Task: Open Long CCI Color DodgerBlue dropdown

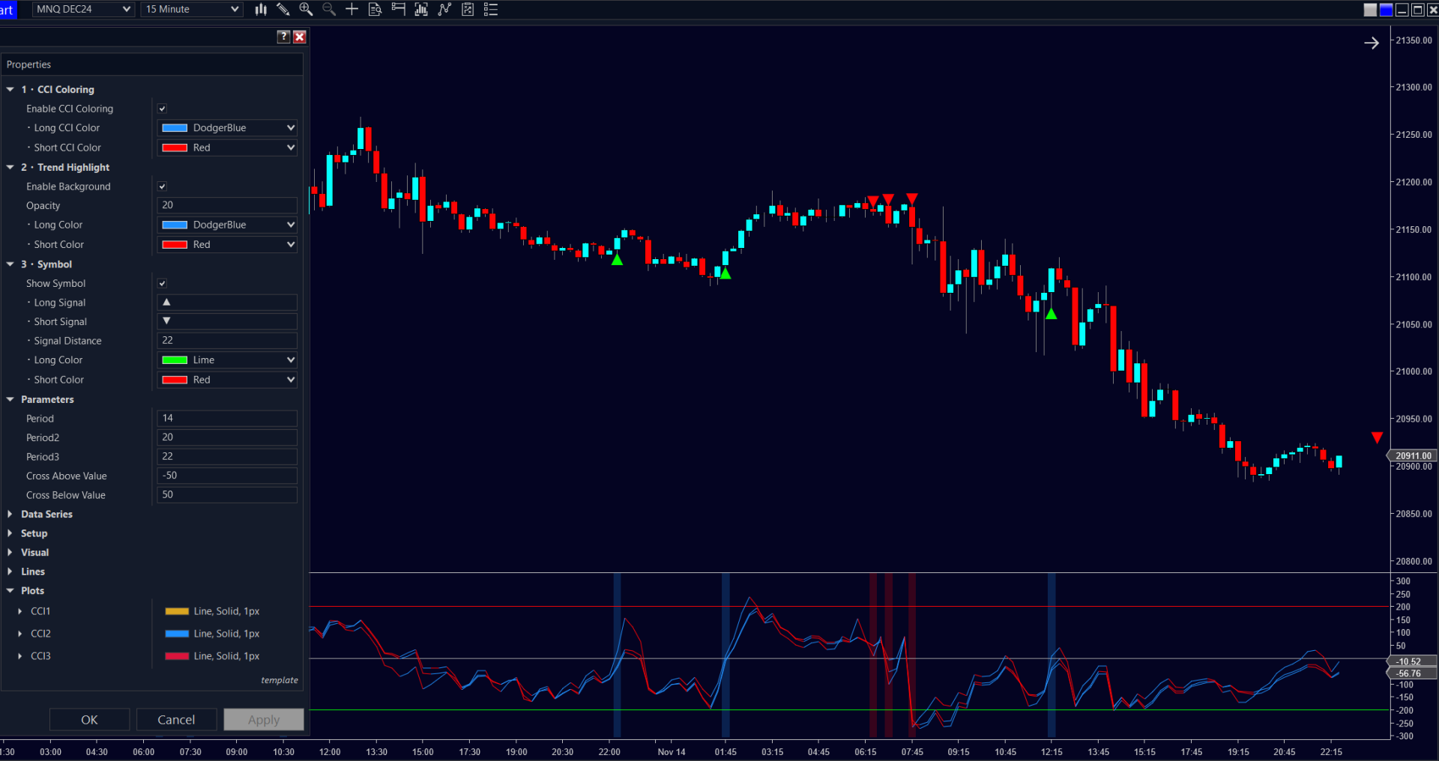Action: pos(227,128)
